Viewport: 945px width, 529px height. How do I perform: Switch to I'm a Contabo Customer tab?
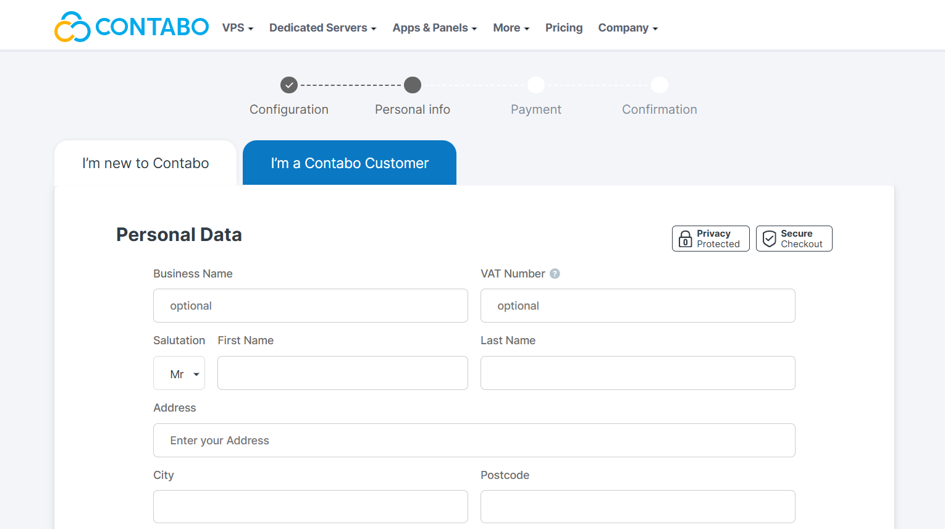click(350, 163)
